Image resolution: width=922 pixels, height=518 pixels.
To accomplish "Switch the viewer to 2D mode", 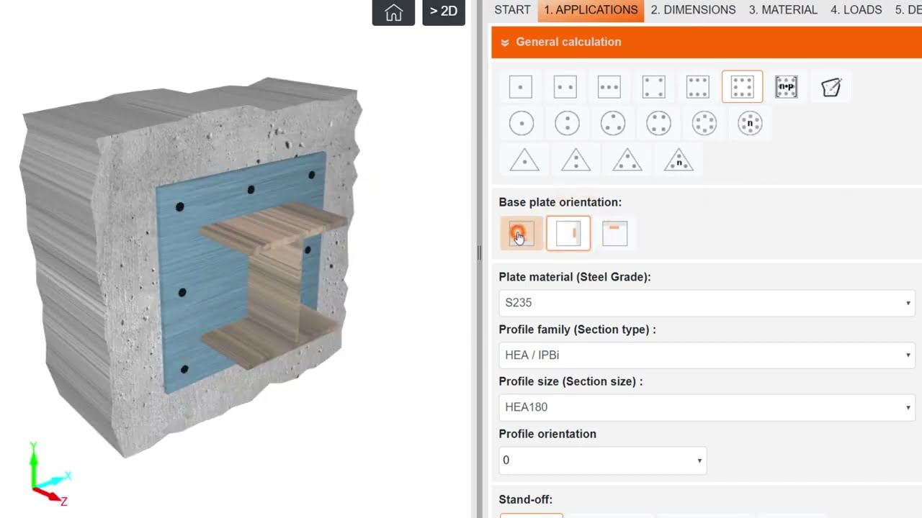I will tap(444, 12).
